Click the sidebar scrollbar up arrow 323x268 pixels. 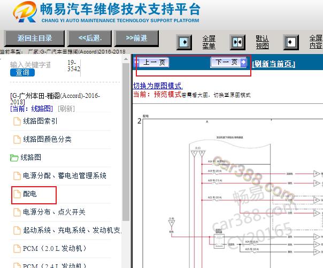[126, 59]
